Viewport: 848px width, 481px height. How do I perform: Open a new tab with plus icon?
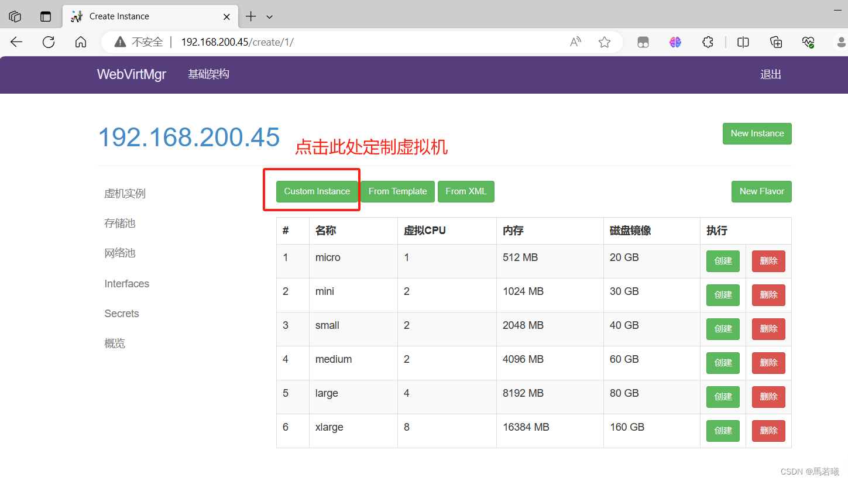point(250,16)
